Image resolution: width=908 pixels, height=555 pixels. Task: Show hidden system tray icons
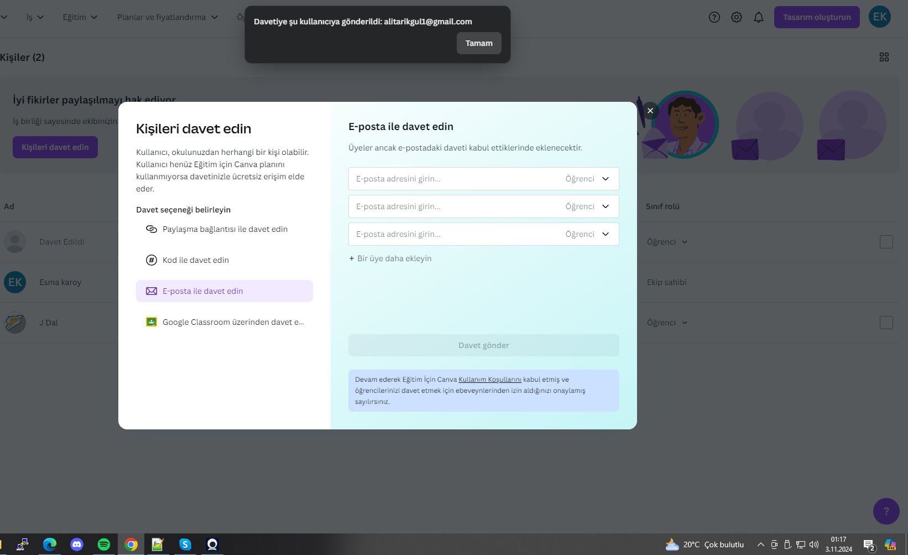tap(761, 544)
